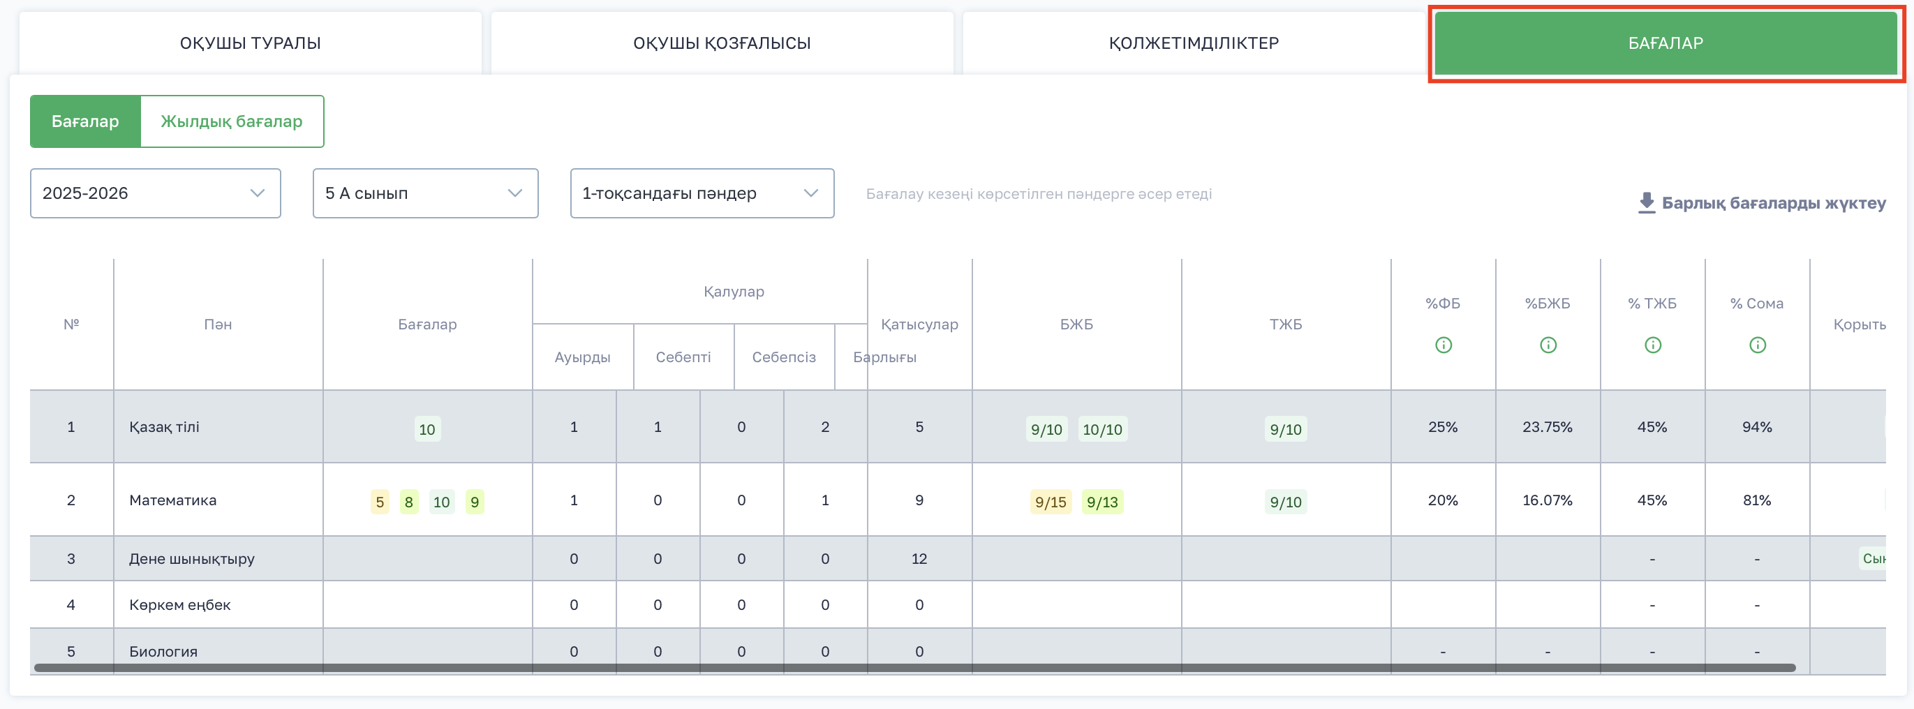Switch to the ОҚУШЫ ҚОЗҒАЛЫСЫ tab
Viewport: 1914px width, 709px height.
pos(722,43)
